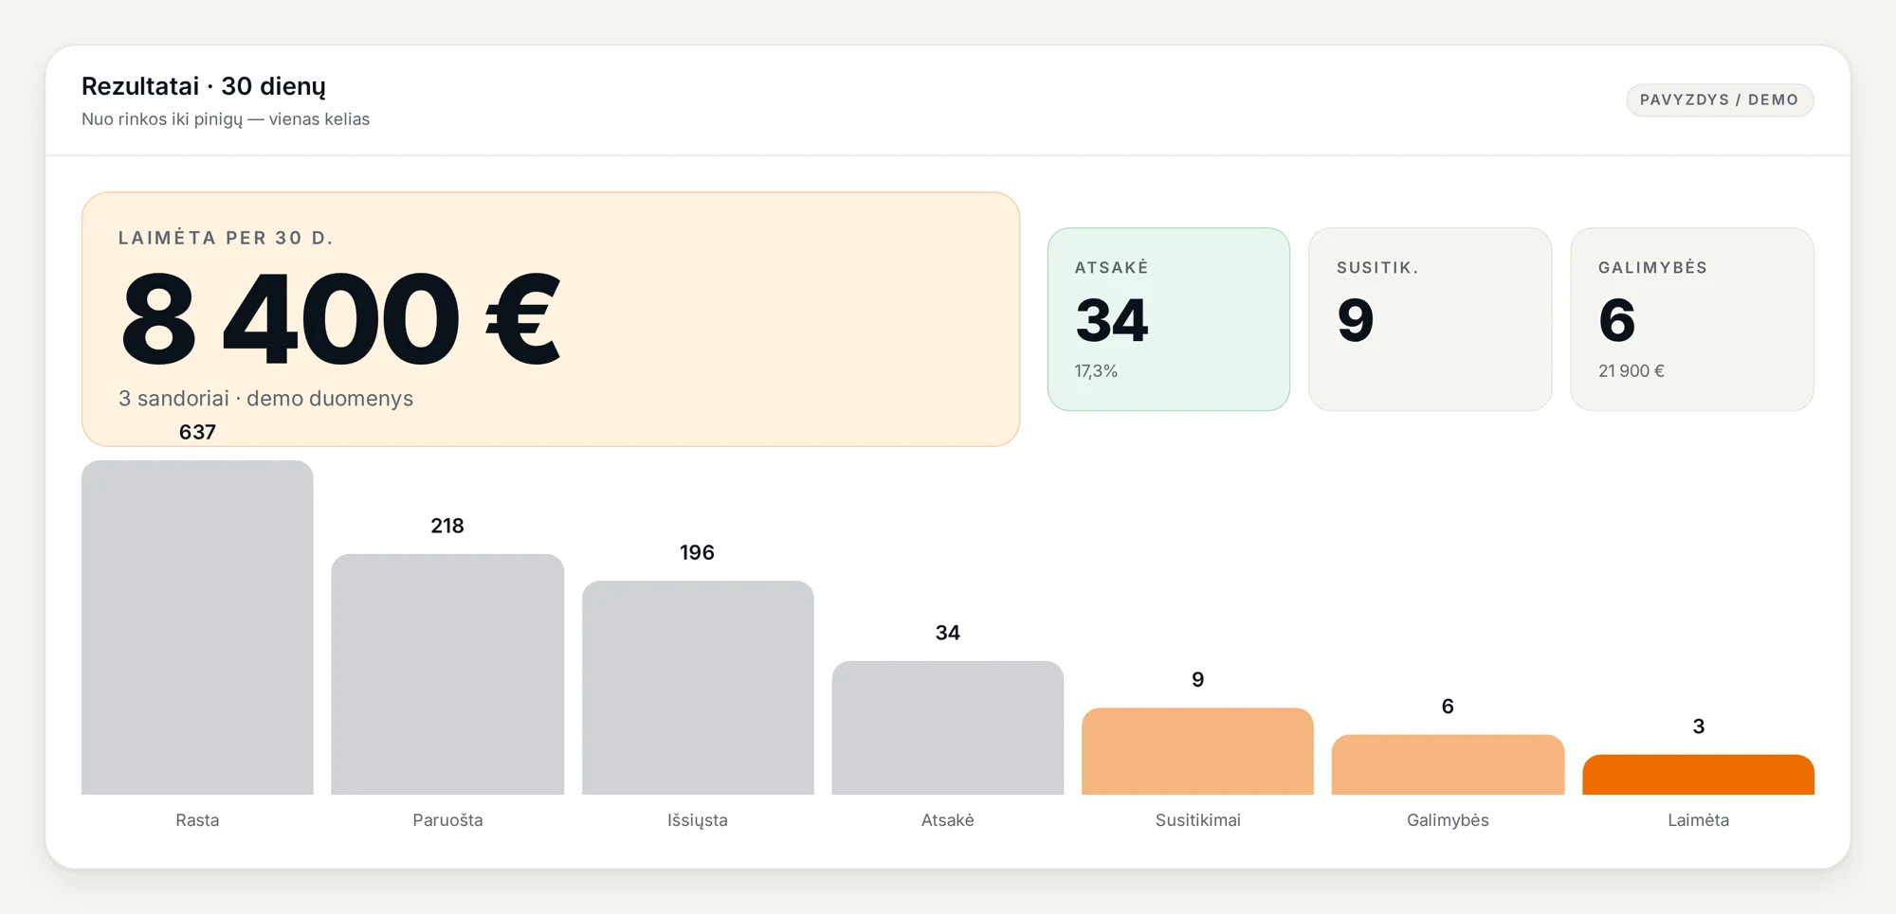
Task: Click the gray Atsakė bar
Action: (x=948, y=727)
